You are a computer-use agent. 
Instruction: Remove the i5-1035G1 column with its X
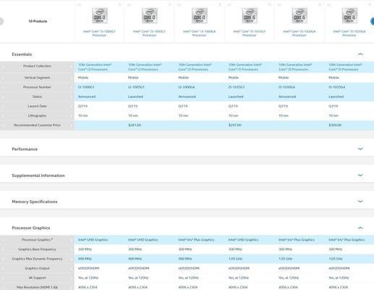pyautogui.click(x=270, y=4)
